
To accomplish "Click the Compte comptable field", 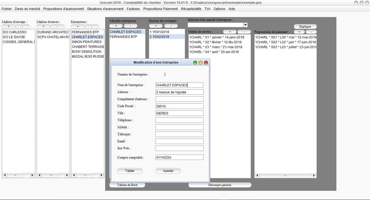I will [x=179, y=157].
